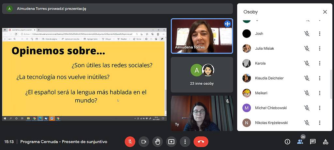
Task: Click Michał Chlebowski's purple M avatar
Action: click(247, 108)
